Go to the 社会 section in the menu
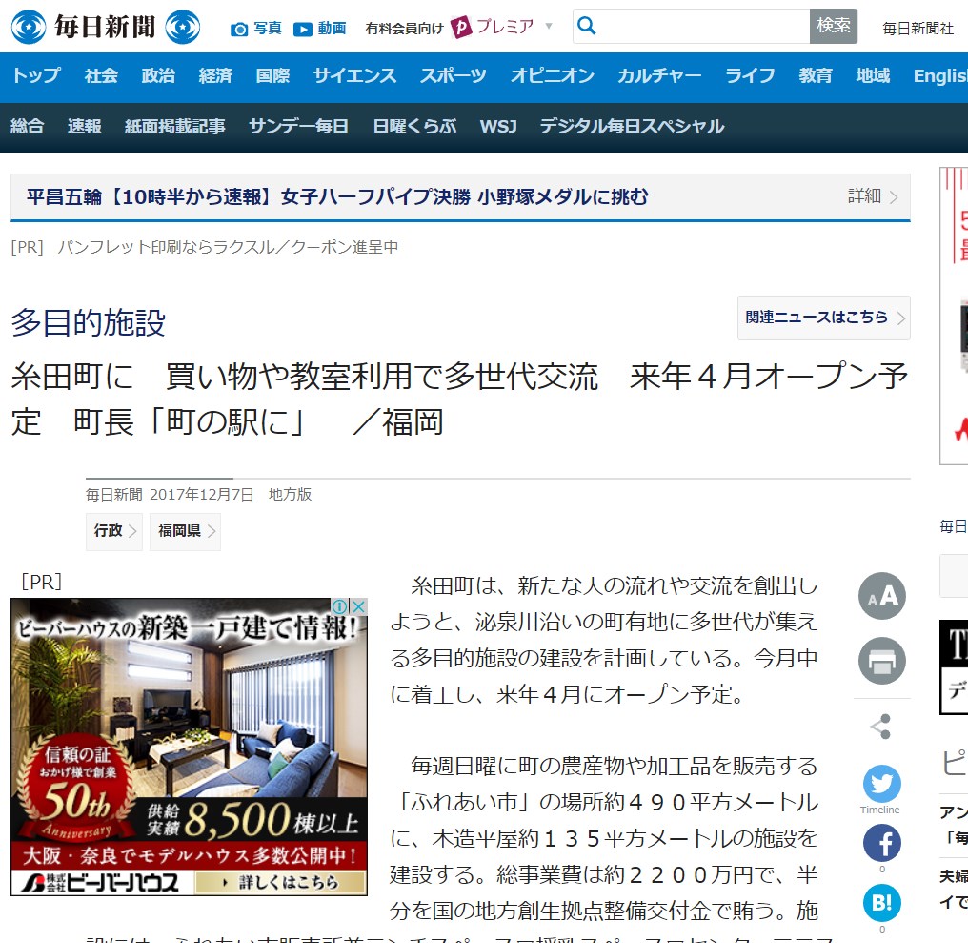Viewport: 968px width, 943px height. click(101, 76)
